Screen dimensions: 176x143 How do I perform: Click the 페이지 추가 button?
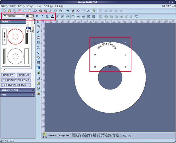click(9, 75)
